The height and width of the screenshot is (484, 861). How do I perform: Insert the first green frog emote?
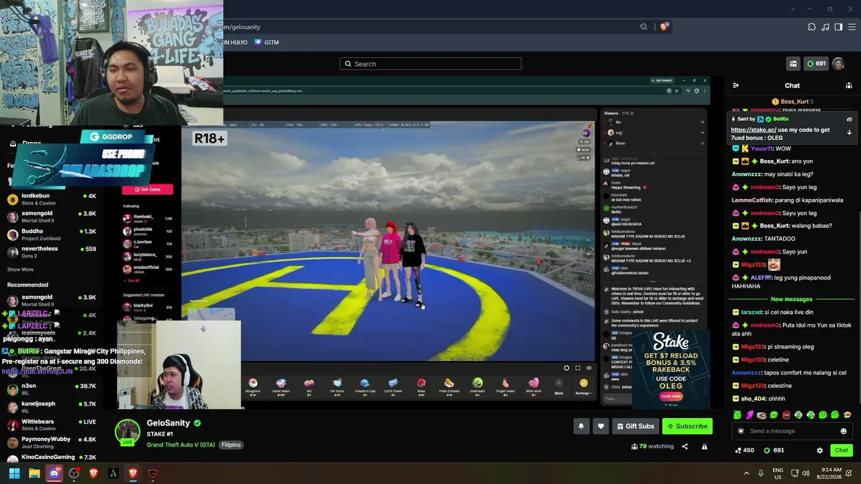coord(737,415)
